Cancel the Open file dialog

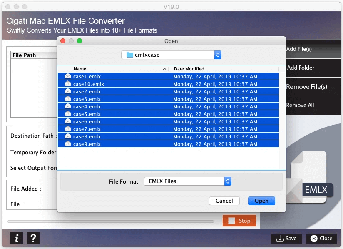(x=224, y=201)
